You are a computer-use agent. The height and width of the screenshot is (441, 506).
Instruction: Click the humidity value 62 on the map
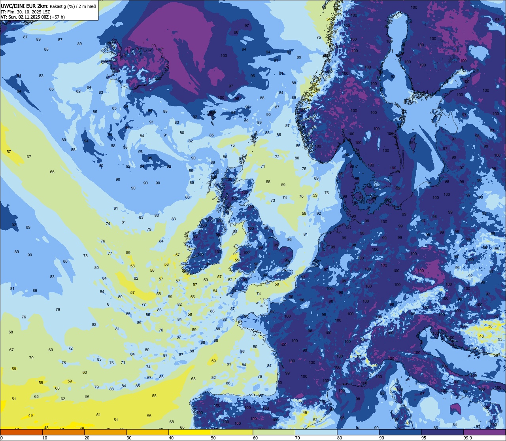pyautogui.click(x=63, y=399)
